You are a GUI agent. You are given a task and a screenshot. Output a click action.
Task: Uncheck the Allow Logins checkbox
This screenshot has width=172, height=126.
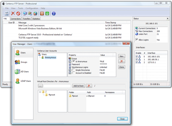pos(136,39)
